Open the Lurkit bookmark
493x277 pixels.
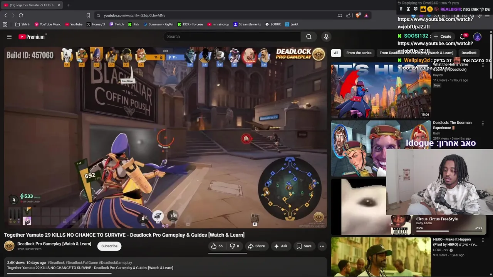(x=292, y=24)
